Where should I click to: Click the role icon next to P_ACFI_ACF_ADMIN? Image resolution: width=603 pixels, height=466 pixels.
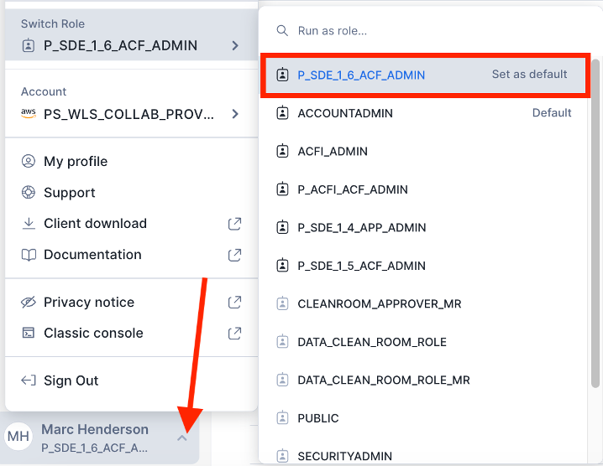(x=283, y=189)
